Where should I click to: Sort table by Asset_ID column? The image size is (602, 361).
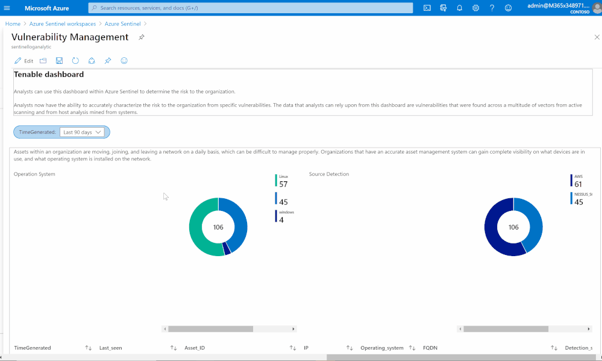coord(292,348)
